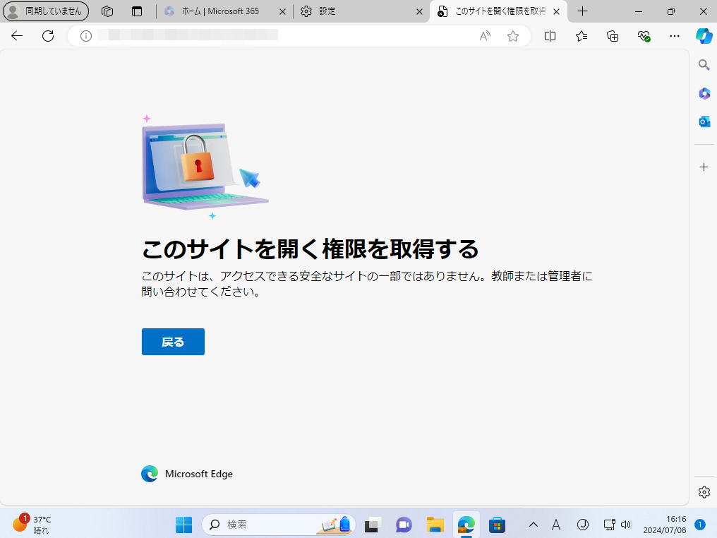Add this page to favorites
This screenshot has width=717, height=538.
click(x=512, y=36)
